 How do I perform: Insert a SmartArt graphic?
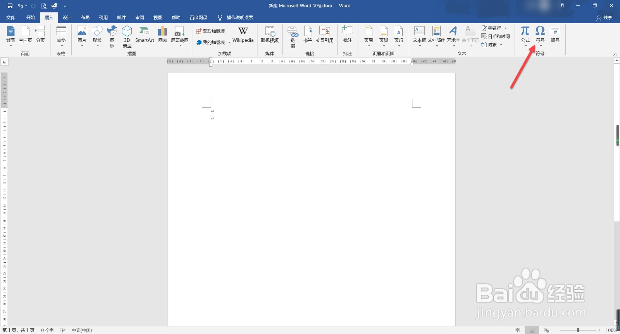pyautogui.click(x=145, y=34)
